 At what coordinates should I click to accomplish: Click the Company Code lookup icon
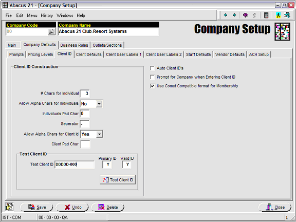point(51,32)
